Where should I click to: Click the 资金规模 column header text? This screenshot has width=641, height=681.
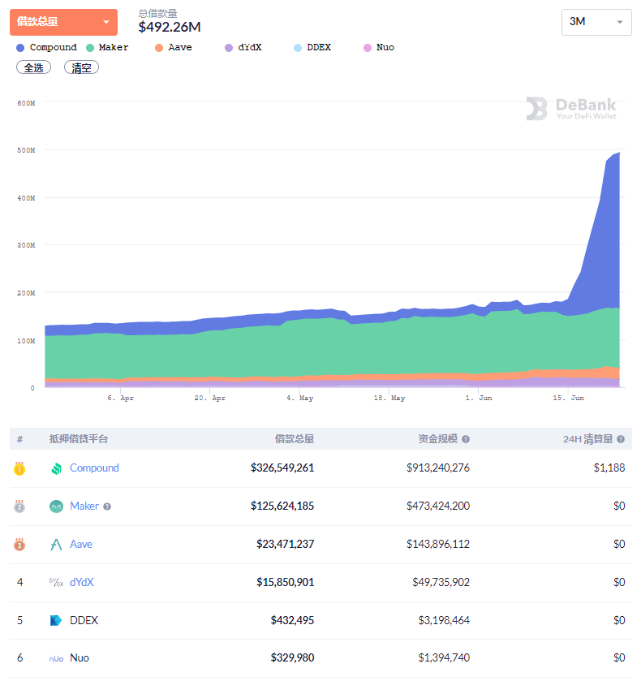click(438, 439)
